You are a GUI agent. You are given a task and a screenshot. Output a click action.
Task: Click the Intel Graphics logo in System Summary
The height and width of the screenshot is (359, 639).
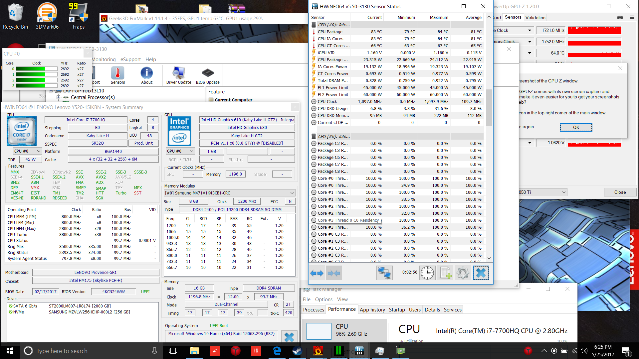[179, 131]
